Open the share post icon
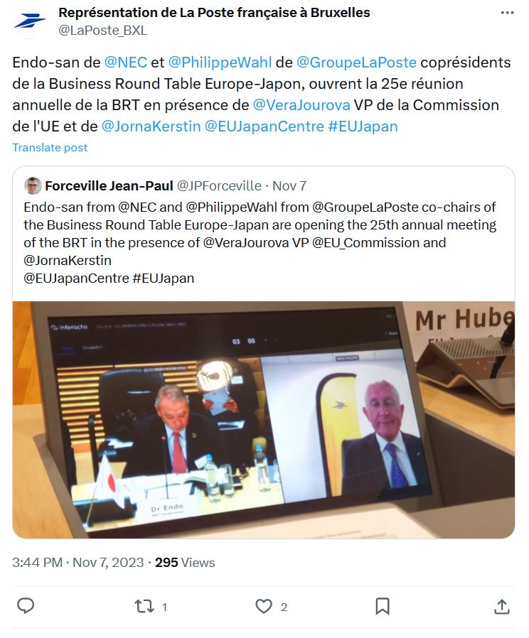 [502, 607]
